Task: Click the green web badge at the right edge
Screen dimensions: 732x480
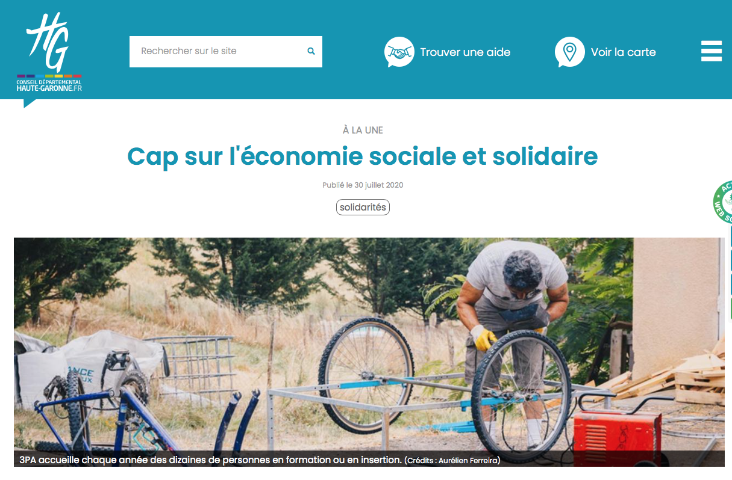Action: pyautogui.click(x=723, y=202)
